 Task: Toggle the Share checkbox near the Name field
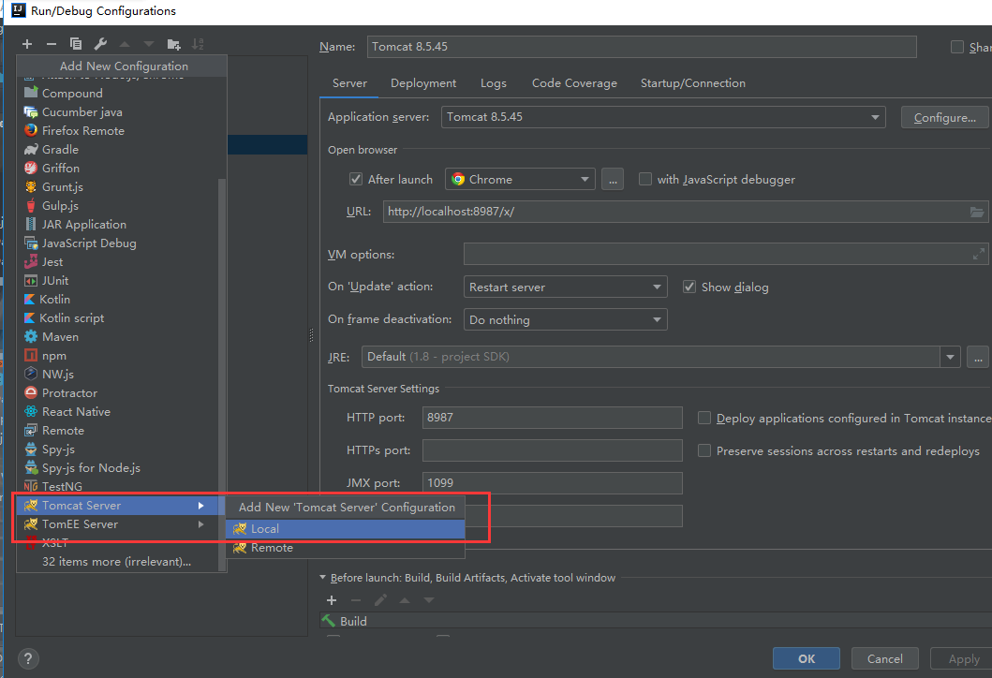957,47
